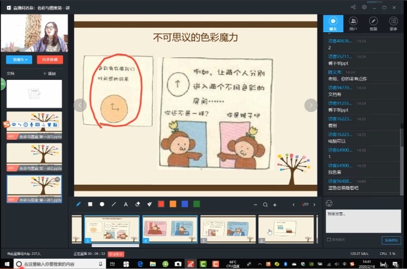Switch to the 用户 tab
The width and height of the screenshot is (407, 269).
(x=353, y=24)
